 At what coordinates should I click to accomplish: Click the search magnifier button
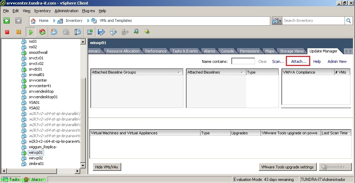tap(348, 21)
